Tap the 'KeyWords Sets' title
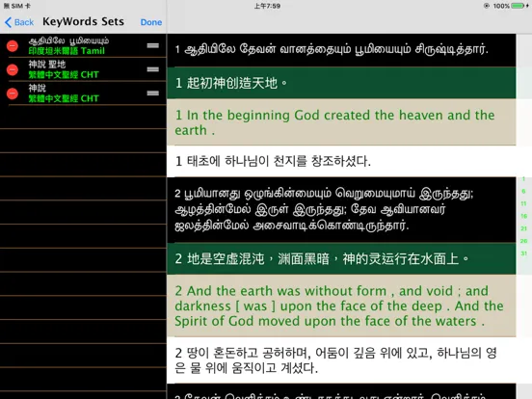The height and width of the screenshot is (399, 532). pos(83,22)
